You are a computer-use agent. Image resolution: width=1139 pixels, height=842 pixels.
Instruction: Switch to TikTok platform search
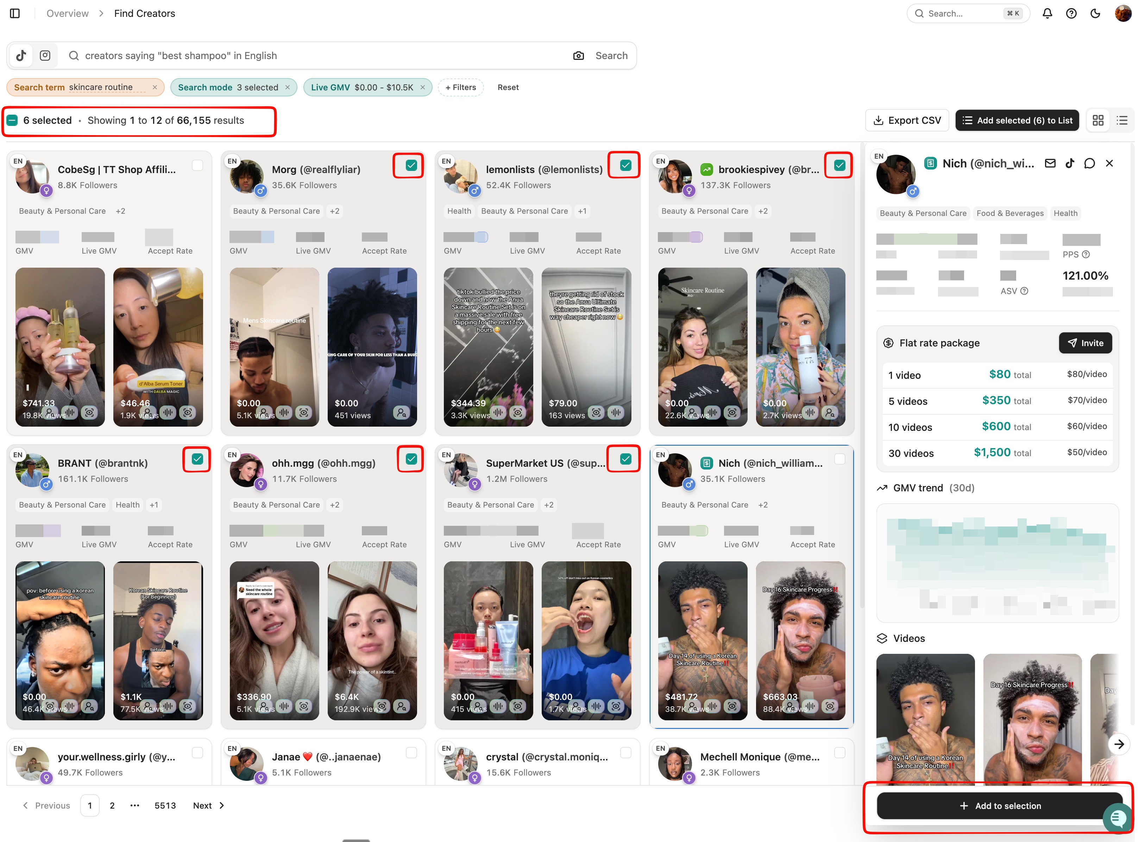21,56
